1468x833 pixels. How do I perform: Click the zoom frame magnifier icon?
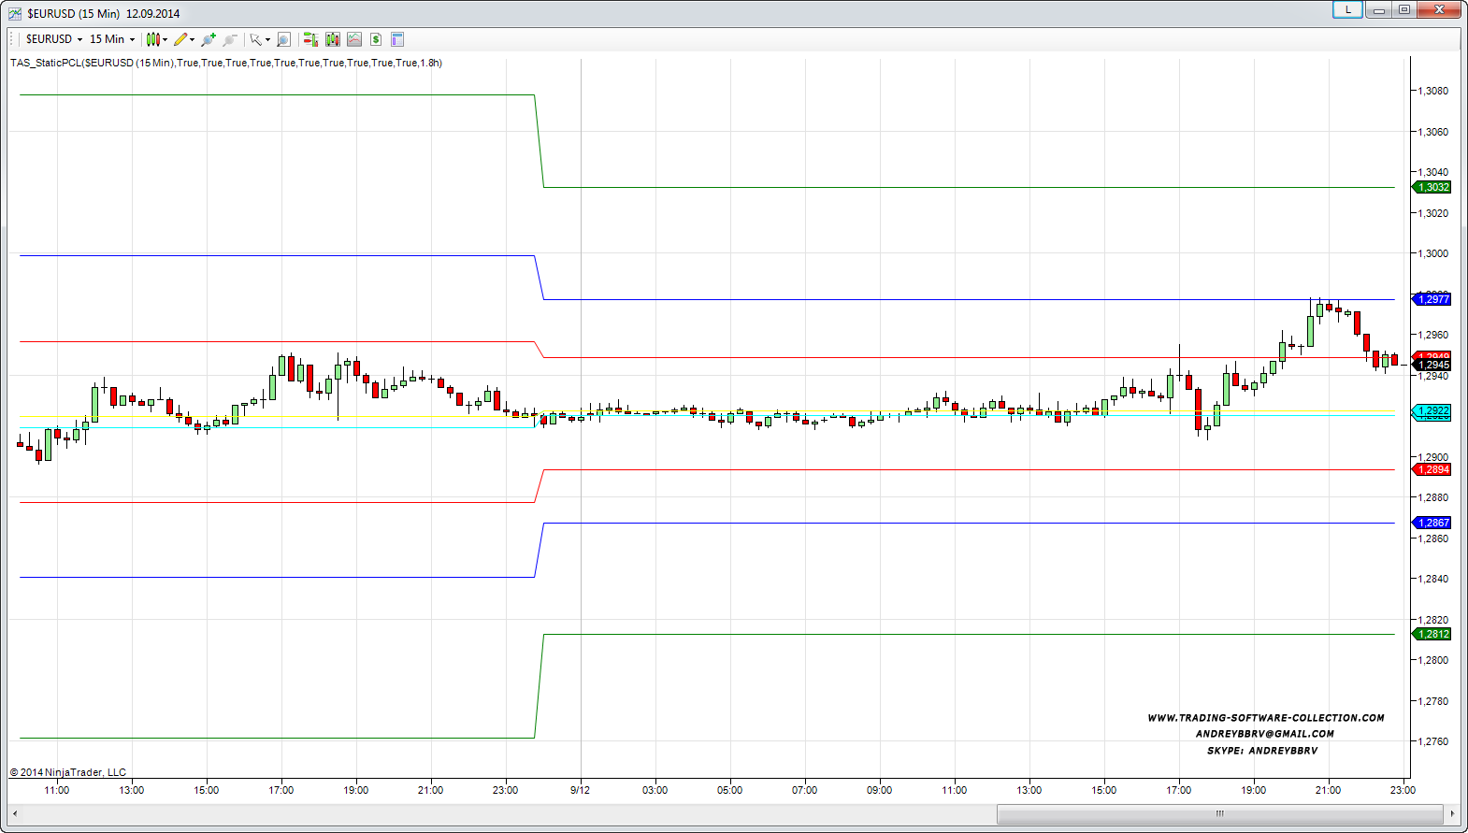(284, 39)
